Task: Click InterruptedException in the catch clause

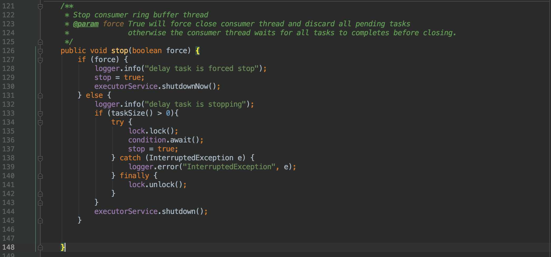Action: tap(191, 158)
